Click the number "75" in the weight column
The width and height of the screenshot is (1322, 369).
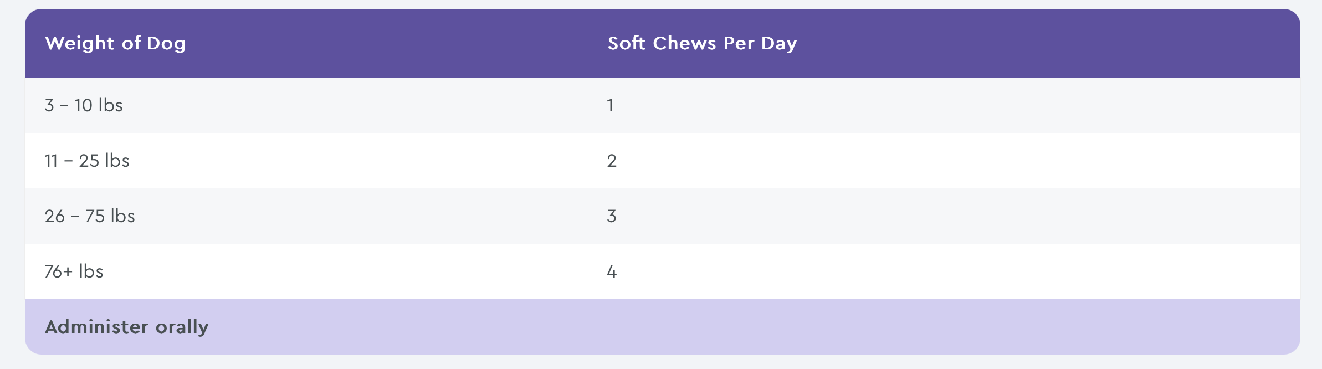pos(95,216)
